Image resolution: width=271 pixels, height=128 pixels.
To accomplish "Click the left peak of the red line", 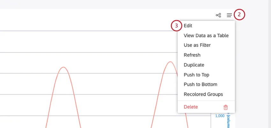I will pos(64,67).
